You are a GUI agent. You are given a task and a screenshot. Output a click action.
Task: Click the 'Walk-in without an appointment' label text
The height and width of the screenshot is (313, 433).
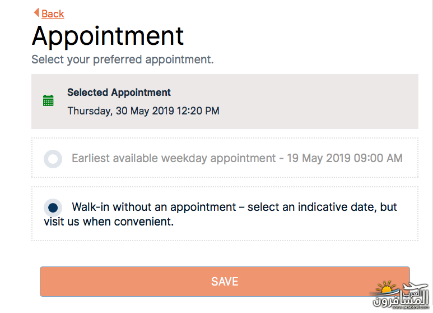click(154, 207)
